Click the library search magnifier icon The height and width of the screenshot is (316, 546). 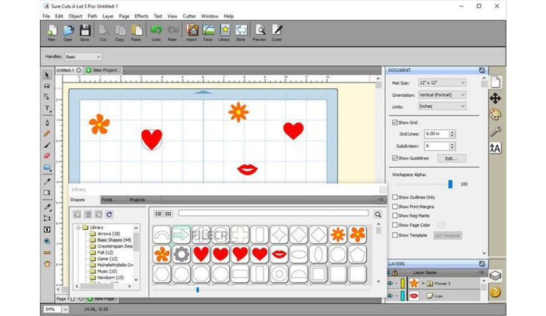[377, 214]
